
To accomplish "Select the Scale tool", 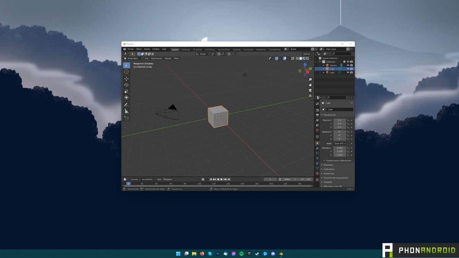I will tap(126, 91).
